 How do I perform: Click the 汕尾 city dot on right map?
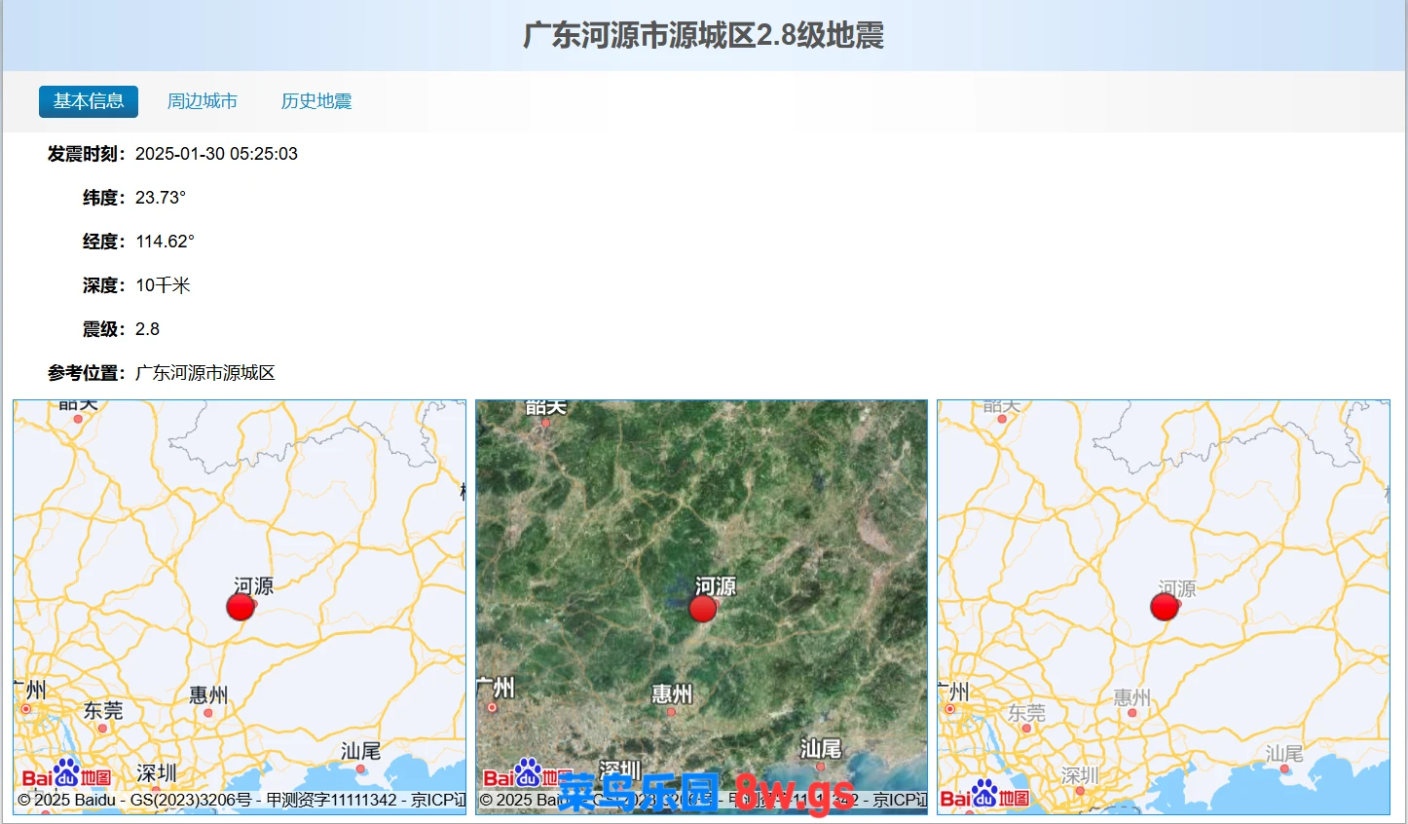[x=1284, y=769]
